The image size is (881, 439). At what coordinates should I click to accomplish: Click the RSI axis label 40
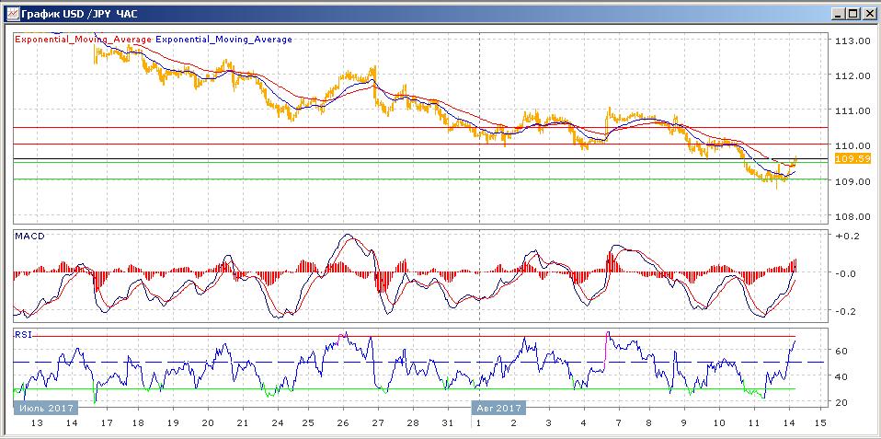tap(842, 376)
